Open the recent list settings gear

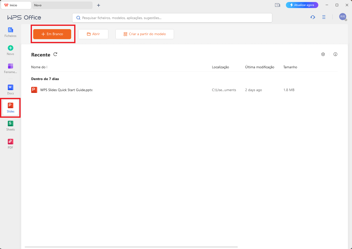[x=323, y=54]
